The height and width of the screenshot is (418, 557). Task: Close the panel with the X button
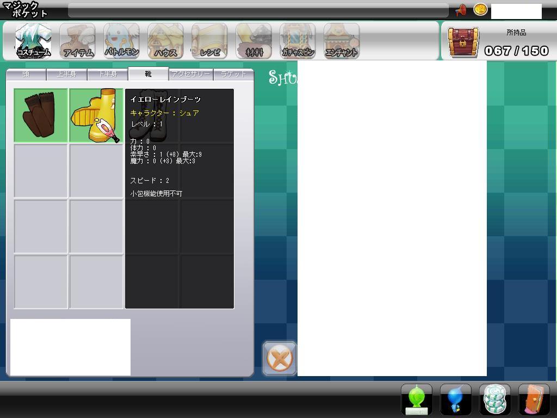pyautogui.click(x=280, y=358)
